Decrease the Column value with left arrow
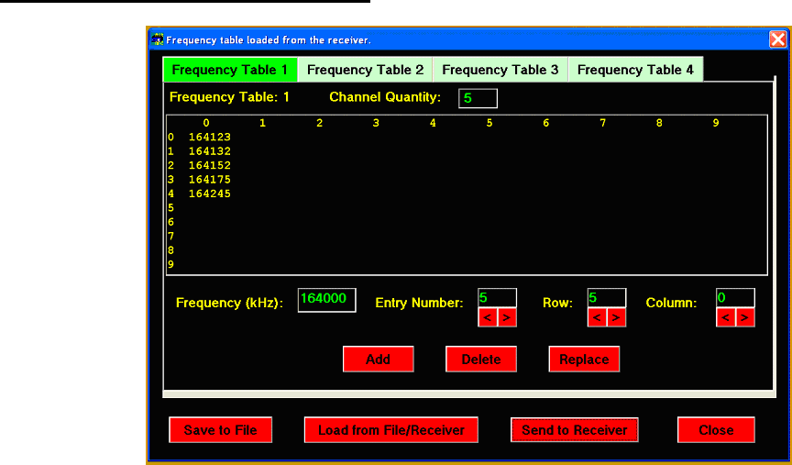Screen dimensions: 792x465 pos(726,317)
